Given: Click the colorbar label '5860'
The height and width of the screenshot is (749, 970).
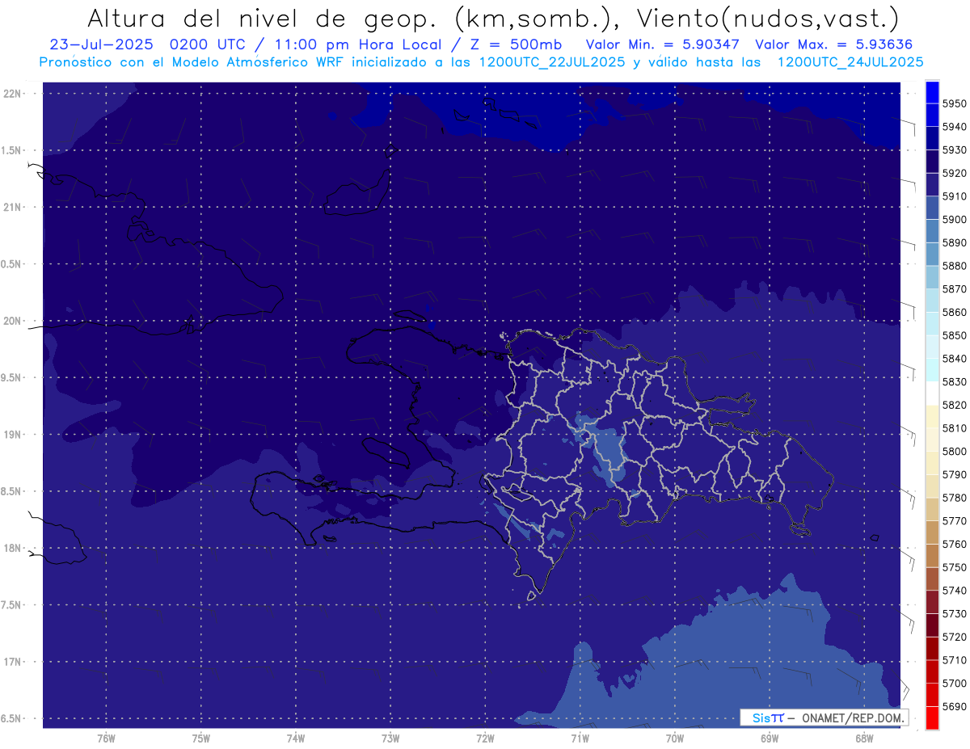Looking at the screenshot, I should point(955,312).
